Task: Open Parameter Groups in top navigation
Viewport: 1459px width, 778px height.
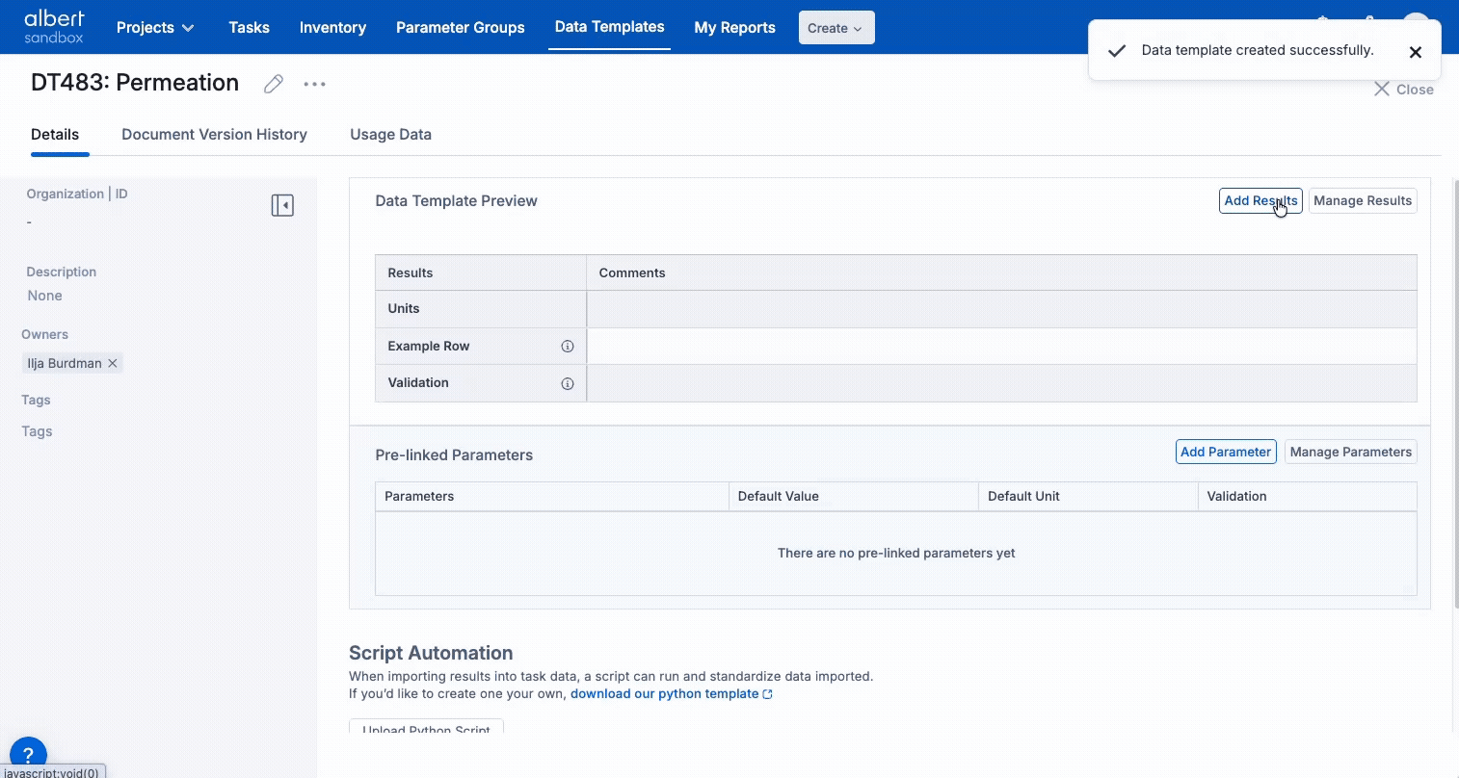Action: pos(460,28)
